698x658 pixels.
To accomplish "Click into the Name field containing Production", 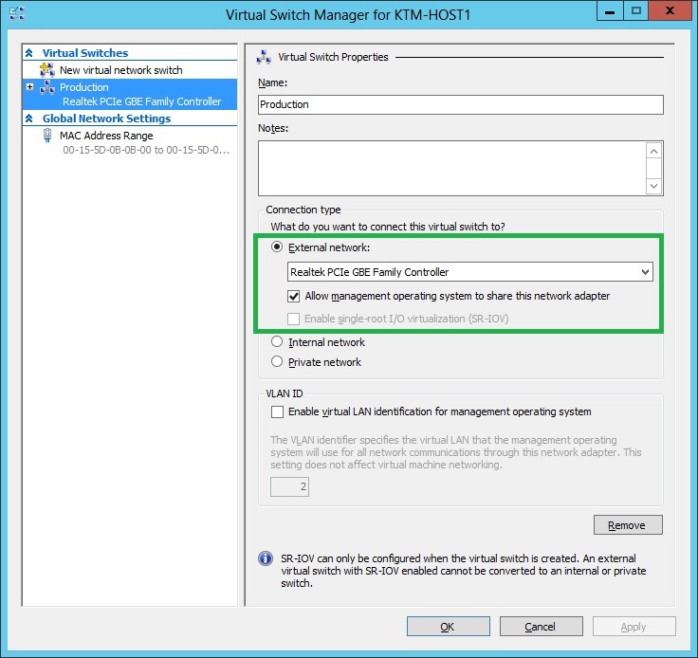I will pos(461,104).
